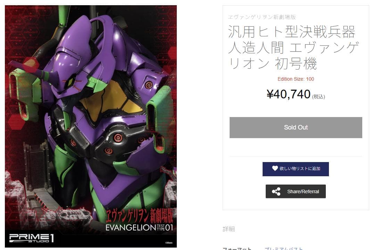Follow the プレミアムバスト format link
Viewport: 372px width, 250px height.
[x=284, y=248]
